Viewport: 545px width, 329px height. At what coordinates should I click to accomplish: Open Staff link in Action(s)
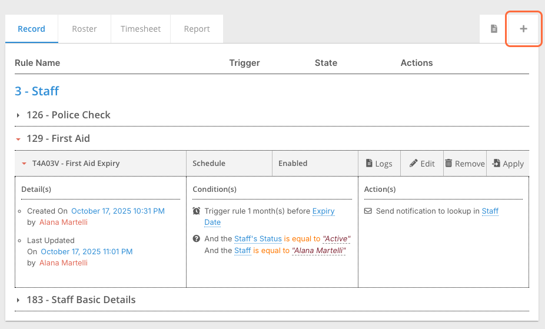490,211
